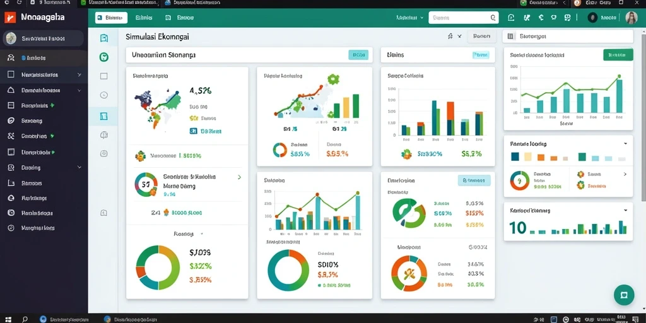The width and height of the screenshot is (646, 323).
Task: Click the round avatar in the sidebar profile pill
Action: [11, 38]
